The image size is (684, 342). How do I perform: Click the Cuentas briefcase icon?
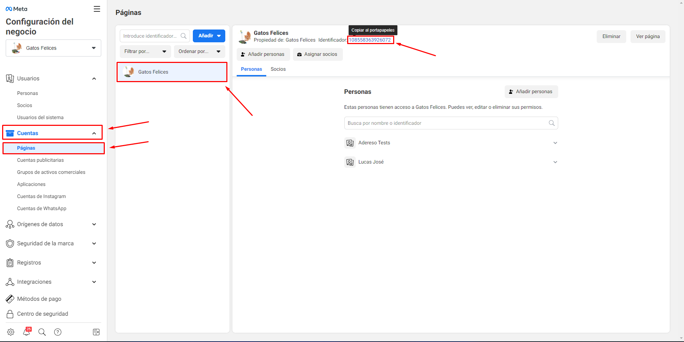coord(10,133)
